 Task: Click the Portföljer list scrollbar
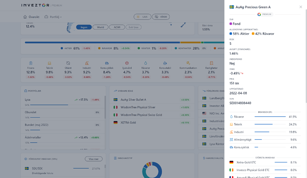pos(105,107)
